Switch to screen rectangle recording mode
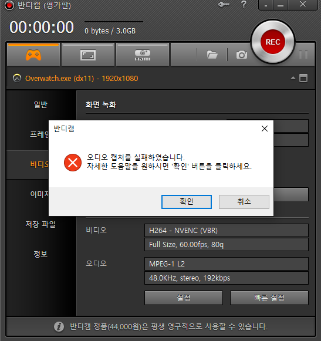321x341 pixels. [x=88, y=55]
